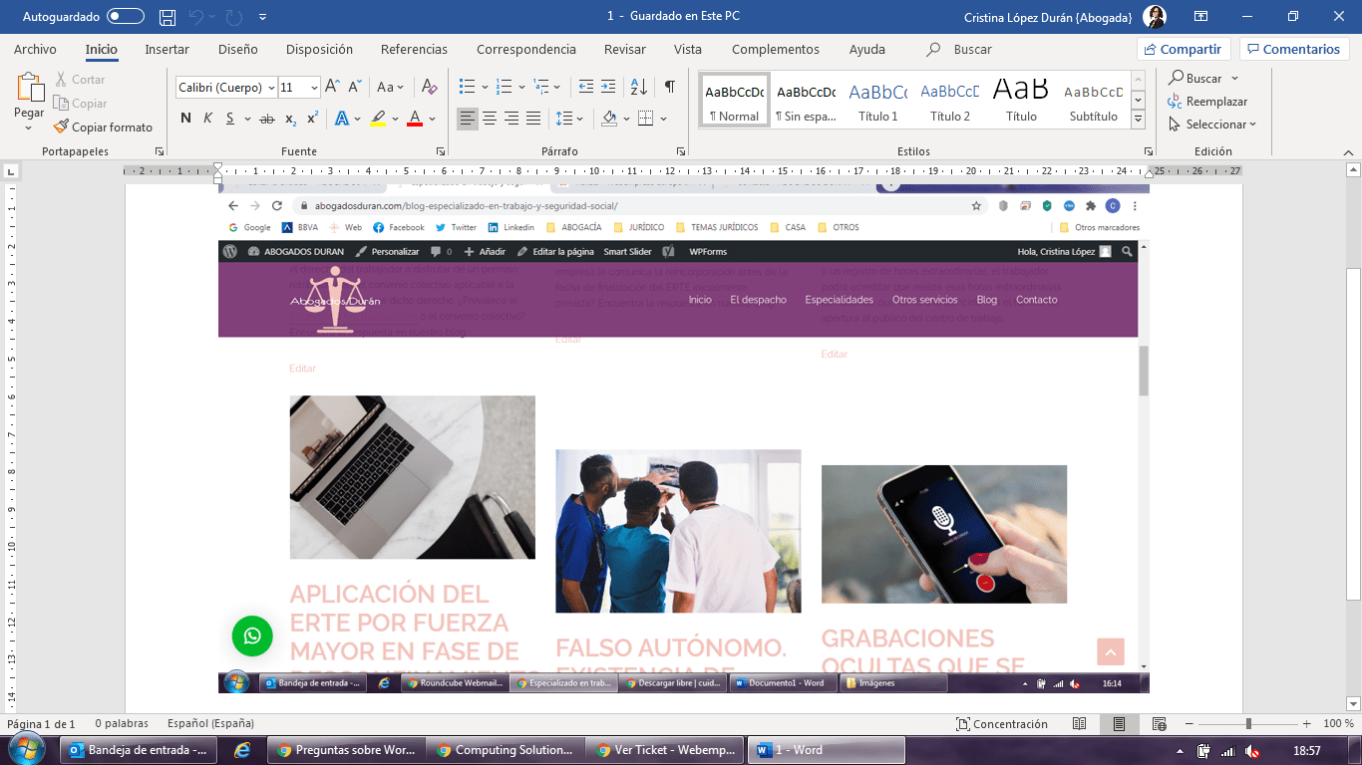Screen dimensions: 1362x765
Task: Toggle the Autoguardado switch
Action: point(125,17)
